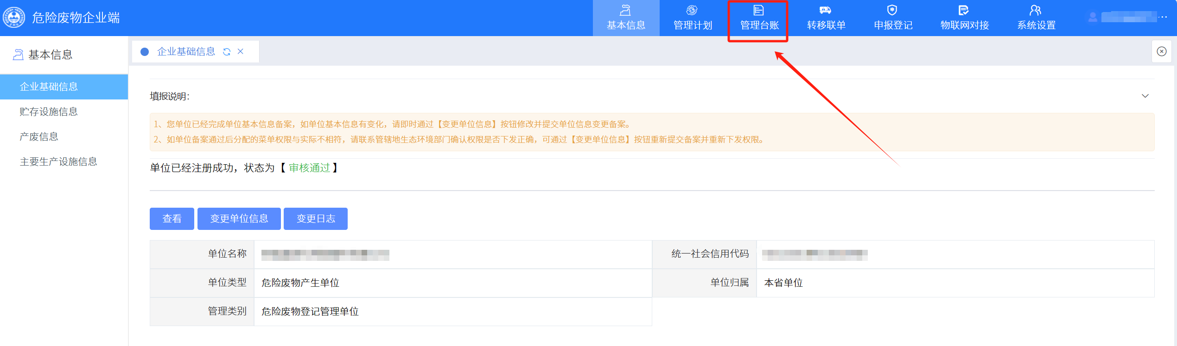Open the 管理计划 top navigation tab
Viewport: 1177px width, 346px height.
(693, 18)
